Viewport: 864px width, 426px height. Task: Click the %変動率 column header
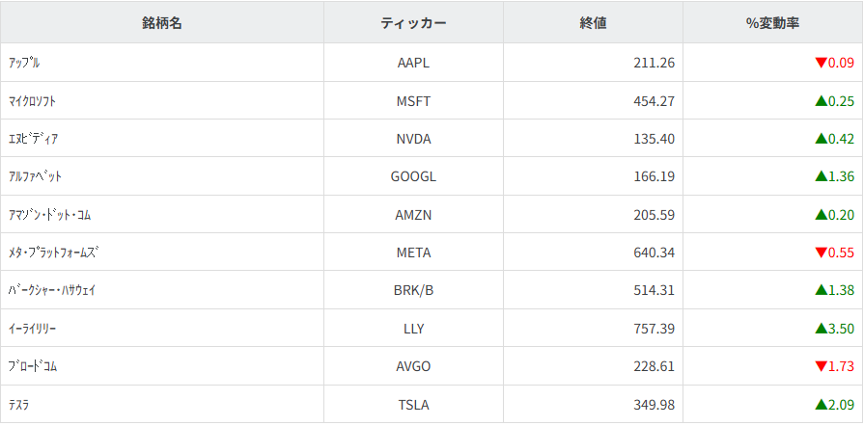772,23
